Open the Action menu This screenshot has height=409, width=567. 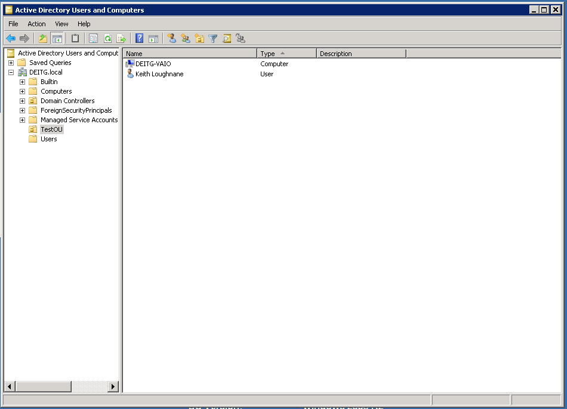pyautogui.click(x=36, y=24)
